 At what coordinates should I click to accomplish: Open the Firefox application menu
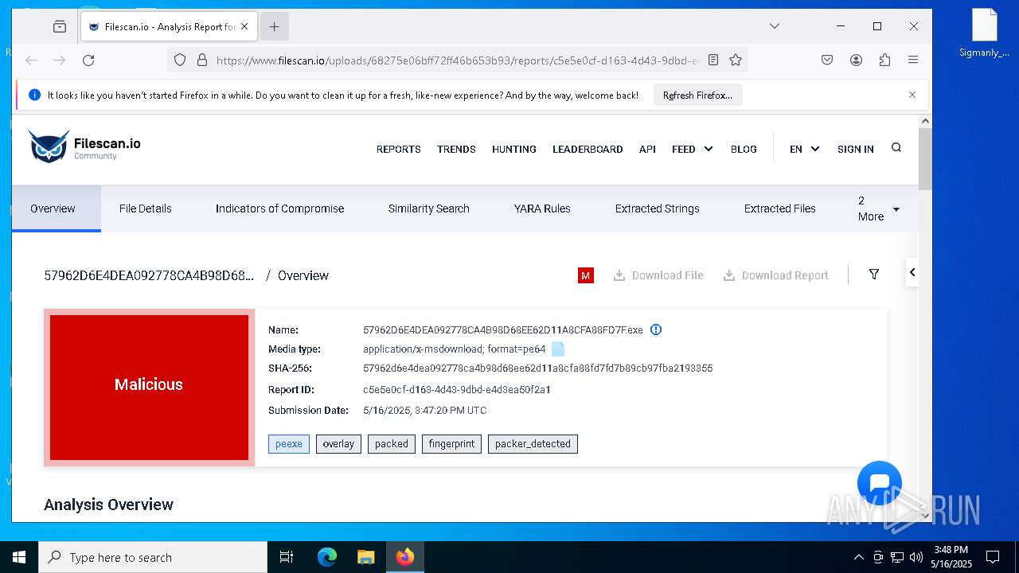(913, 60)
